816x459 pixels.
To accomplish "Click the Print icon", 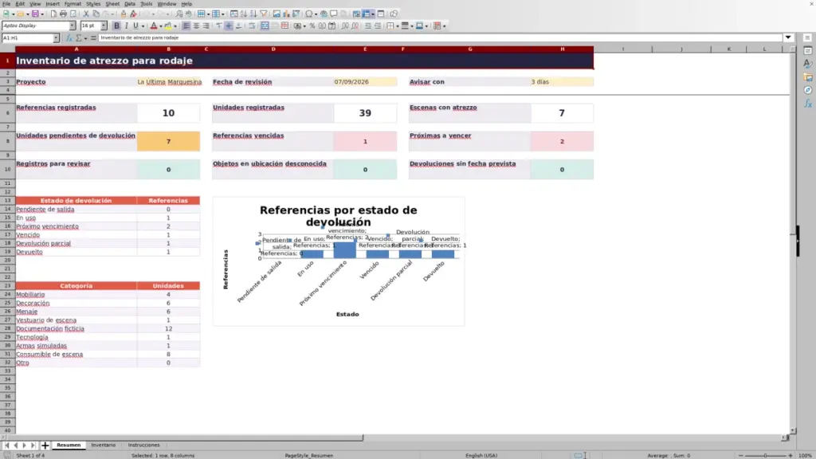I will pos(63,14).
